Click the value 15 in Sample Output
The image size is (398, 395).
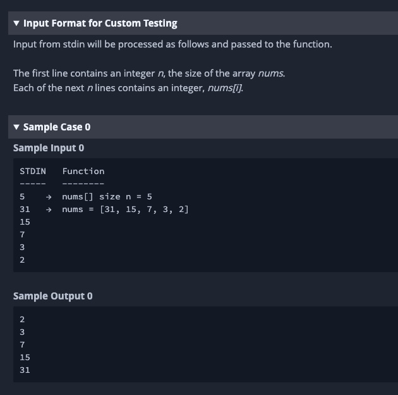[25, 358]
